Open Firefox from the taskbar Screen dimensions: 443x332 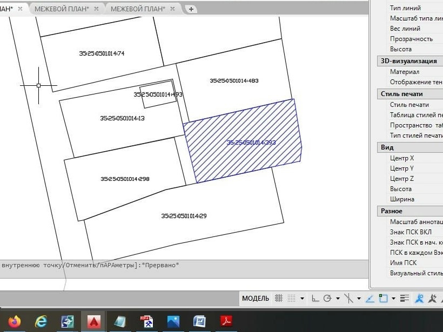coord(15,321)
